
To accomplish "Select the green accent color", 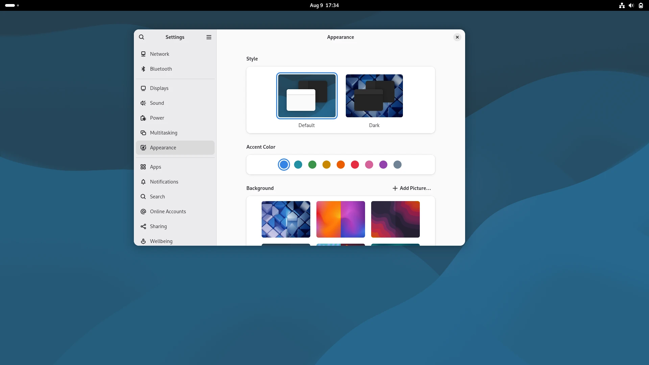I will click(312, 165).
